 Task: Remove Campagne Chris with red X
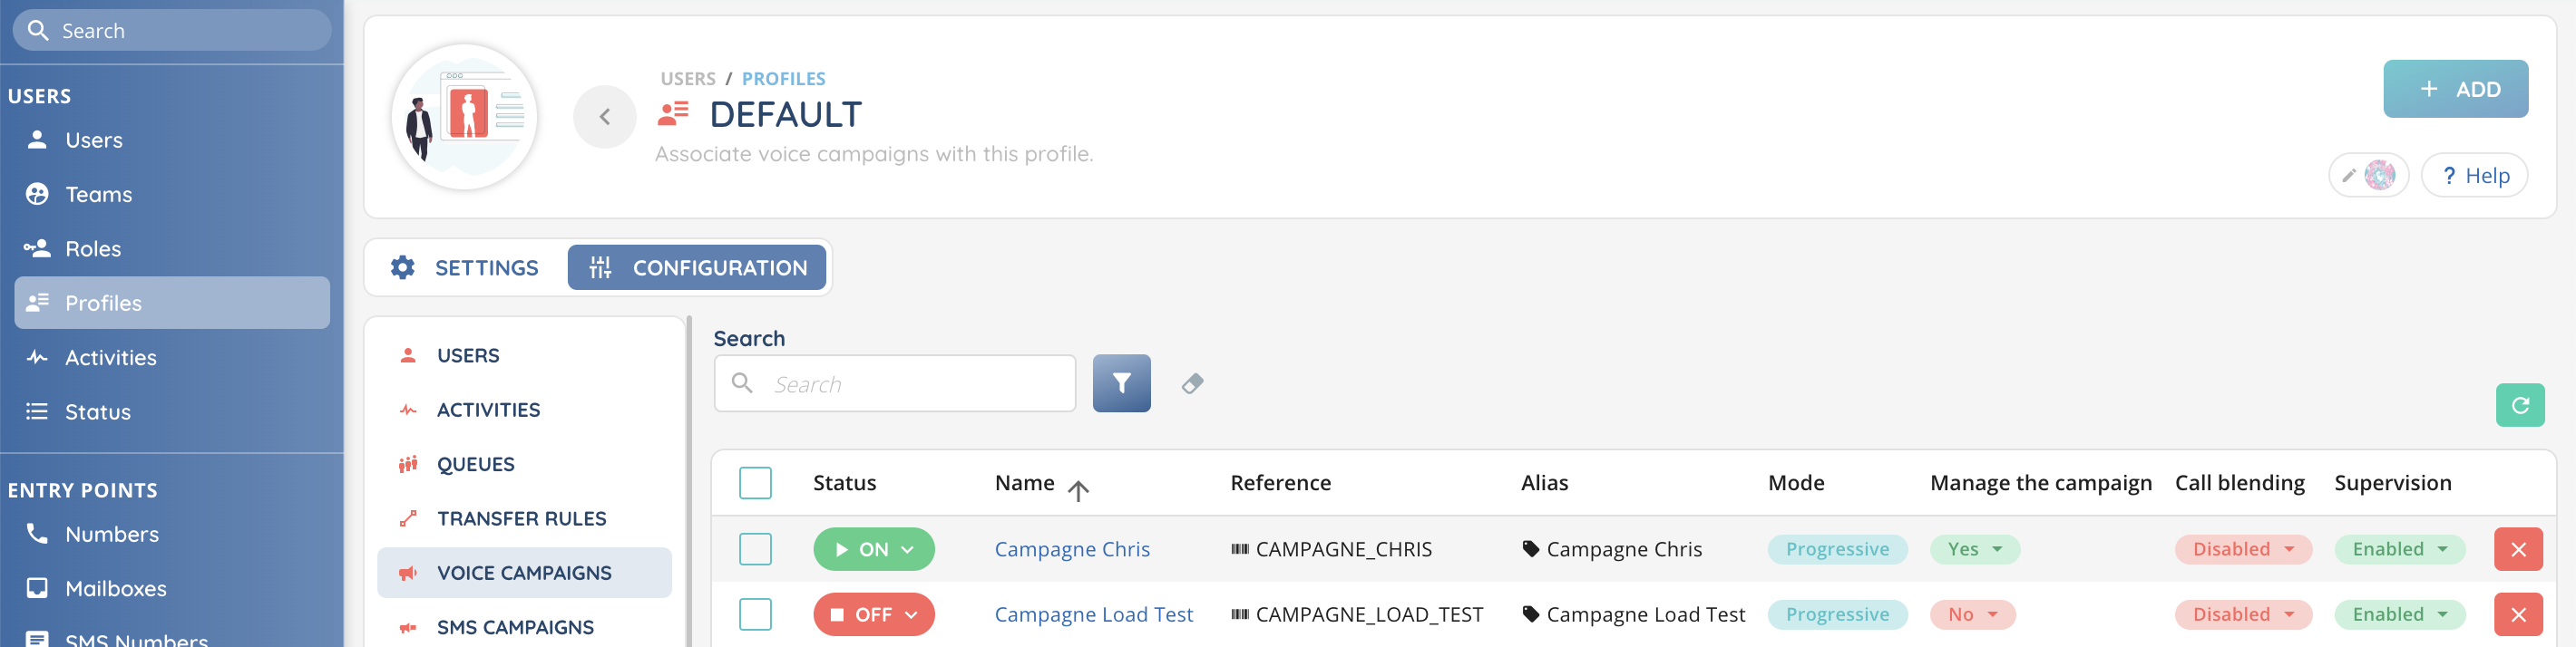pos(2517,549)
